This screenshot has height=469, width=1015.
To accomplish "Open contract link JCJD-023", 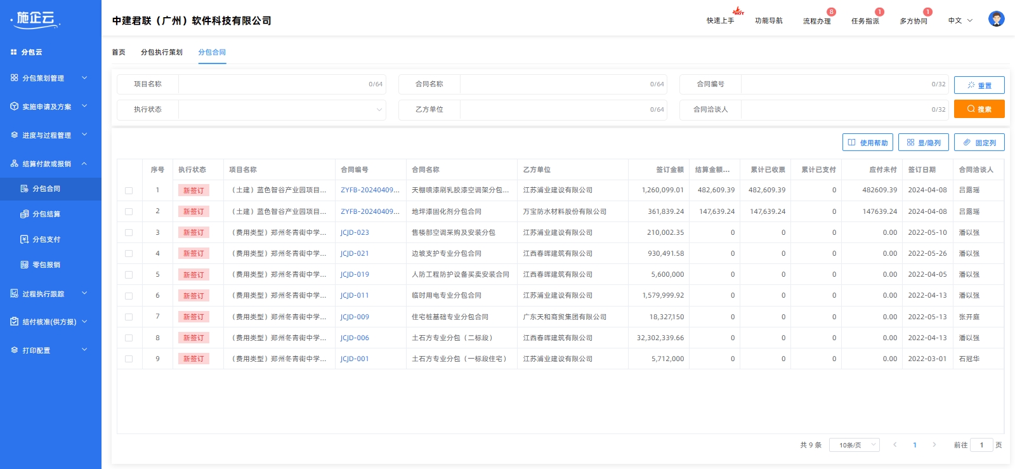I will pyautogui.click(x=355, y=232).
